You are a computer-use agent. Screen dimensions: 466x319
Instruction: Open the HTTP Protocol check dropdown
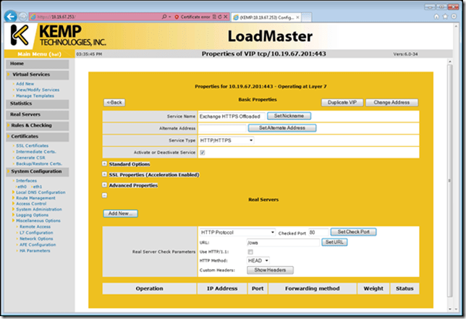(x=237, y=232)
